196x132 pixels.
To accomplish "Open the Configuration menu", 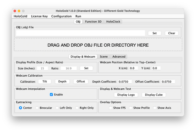I will (61, 16).
